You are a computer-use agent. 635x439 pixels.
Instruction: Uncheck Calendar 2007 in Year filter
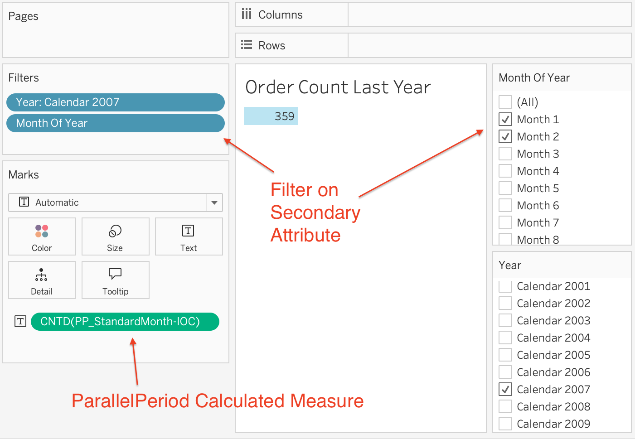coord(505,389)
